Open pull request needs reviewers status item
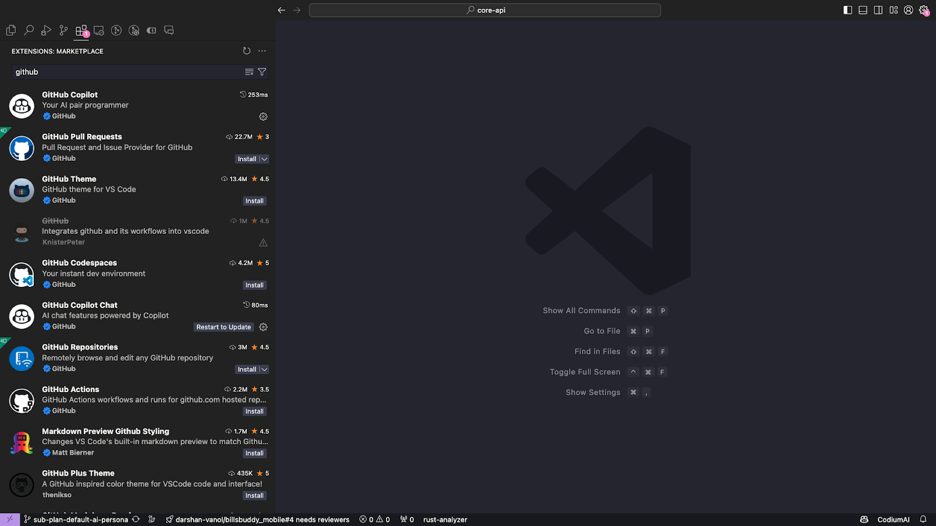936x526 pixels. tap(257, 520)
